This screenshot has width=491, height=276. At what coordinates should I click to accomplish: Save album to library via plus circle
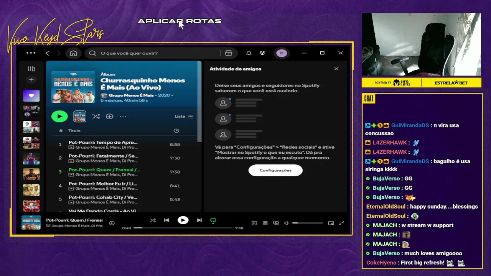pos(109,116)
